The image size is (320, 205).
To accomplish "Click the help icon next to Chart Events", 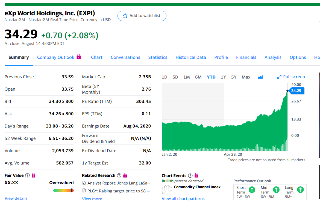I will tap(190, 175).
